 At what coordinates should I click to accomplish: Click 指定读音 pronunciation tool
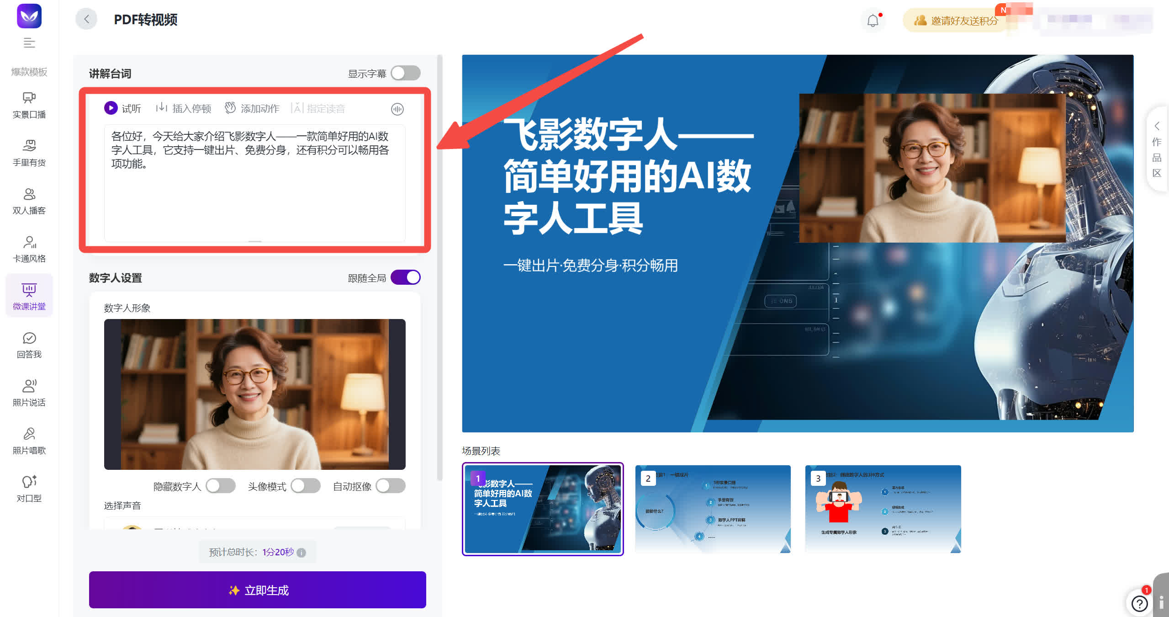[x=318, y=108]
